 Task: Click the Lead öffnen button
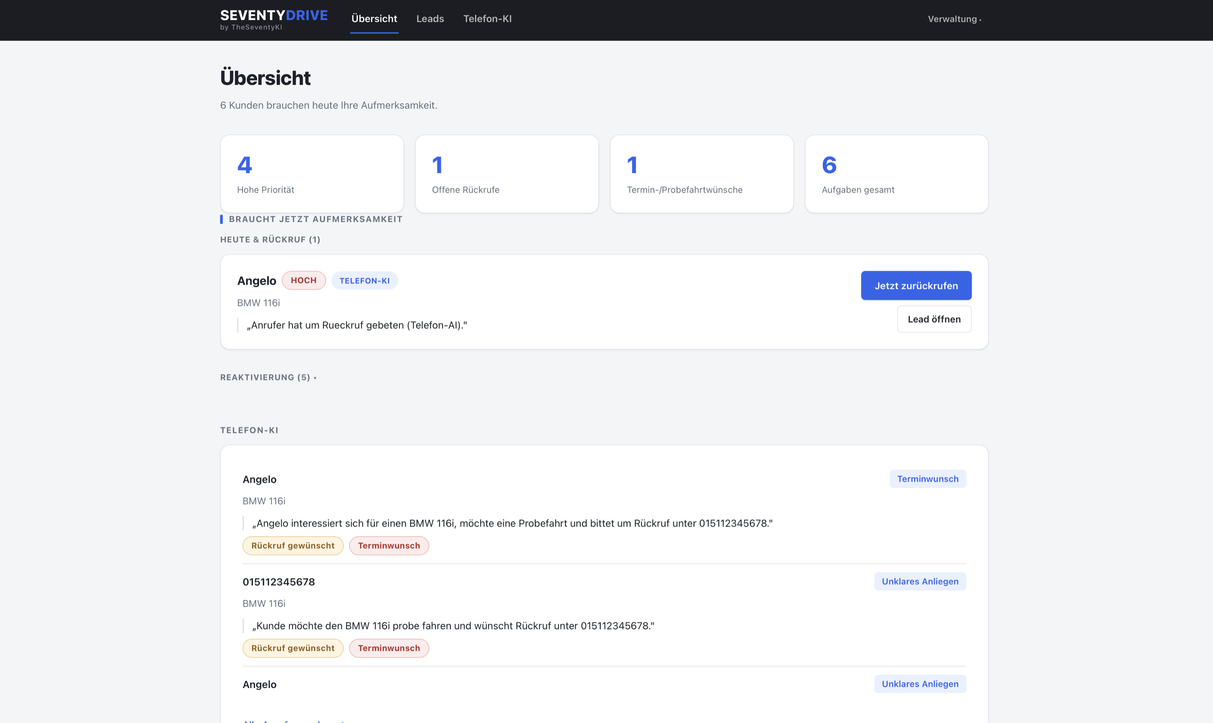tap(934, 319)
